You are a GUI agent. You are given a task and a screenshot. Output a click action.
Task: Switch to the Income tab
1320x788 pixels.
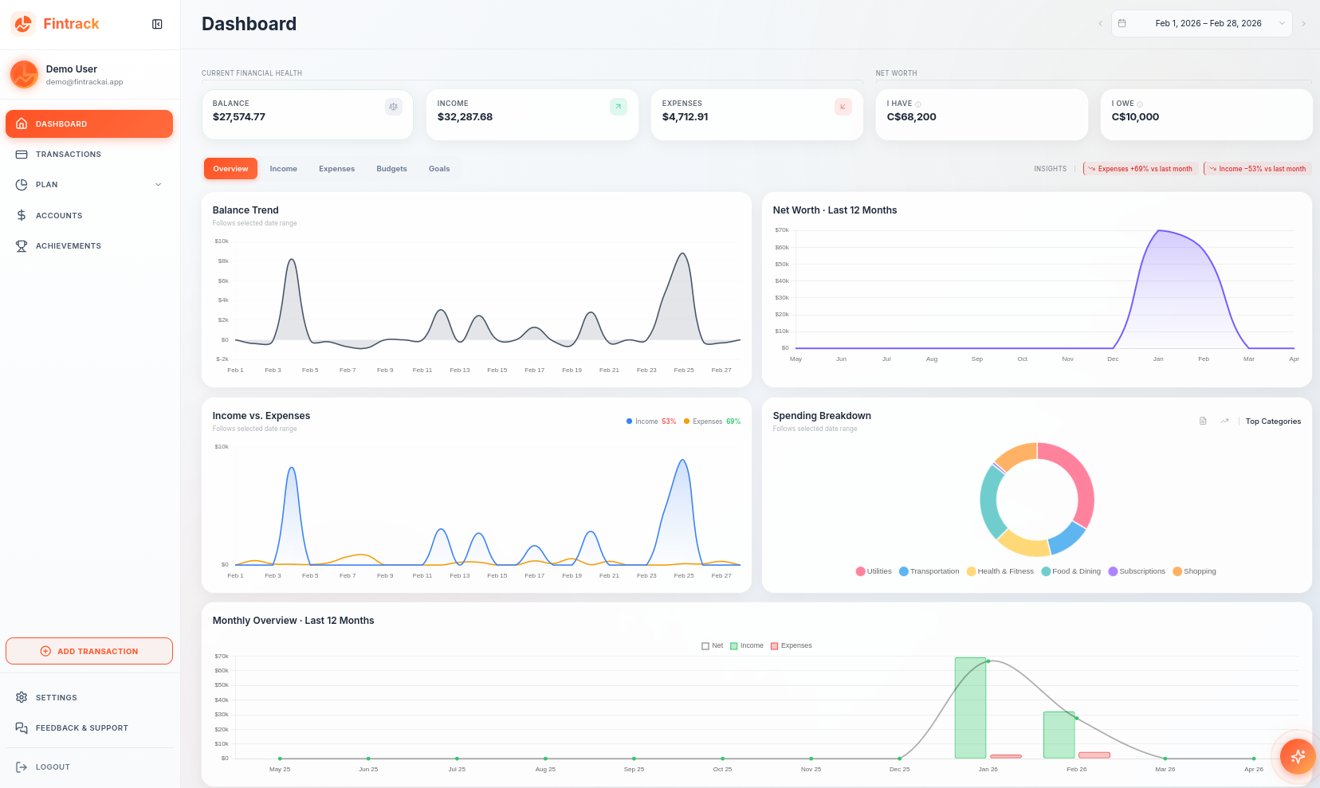pos(284,168)
